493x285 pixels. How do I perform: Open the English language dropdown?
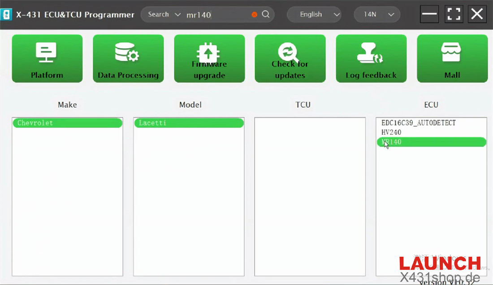(314, 14)
